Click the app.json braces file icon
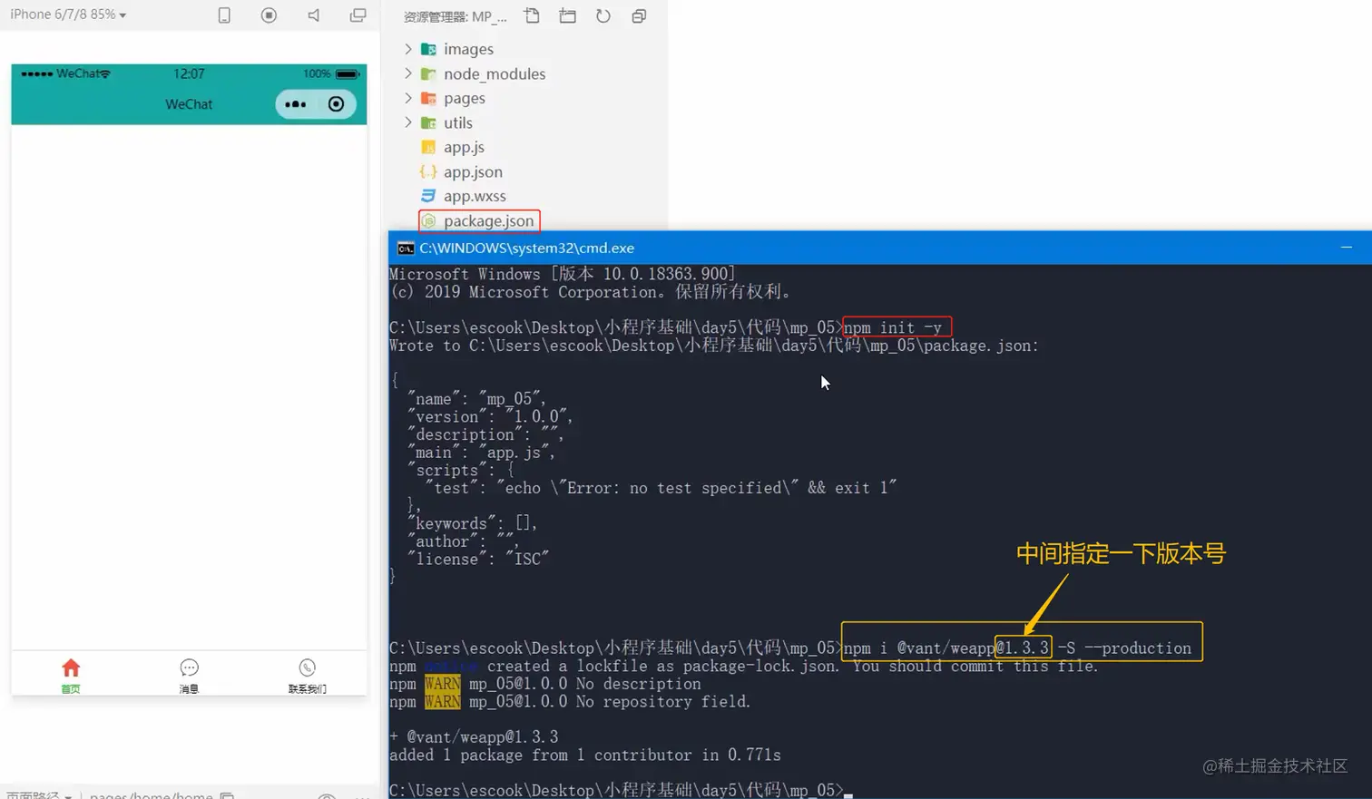The width and height of the screenshot is (1372, 799). click(x=428, y=171)
